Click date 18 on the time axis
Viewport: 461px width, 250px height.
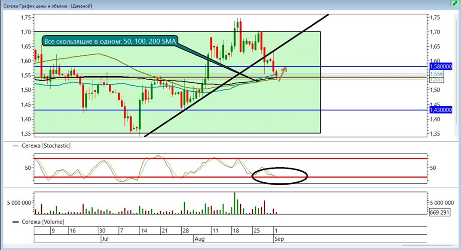(x=236, y=231)
